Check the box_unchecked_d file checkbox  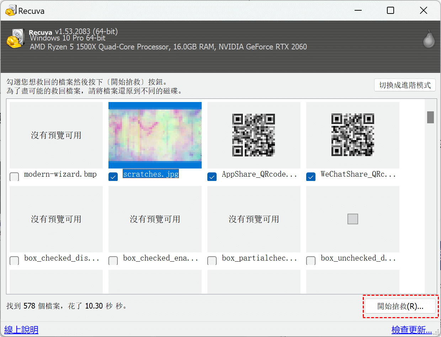[311, 261]
